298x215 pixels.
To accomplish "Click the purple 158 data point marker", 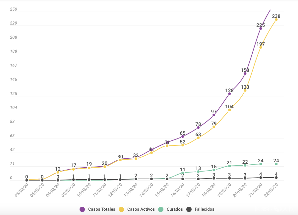I will point(245,74).
